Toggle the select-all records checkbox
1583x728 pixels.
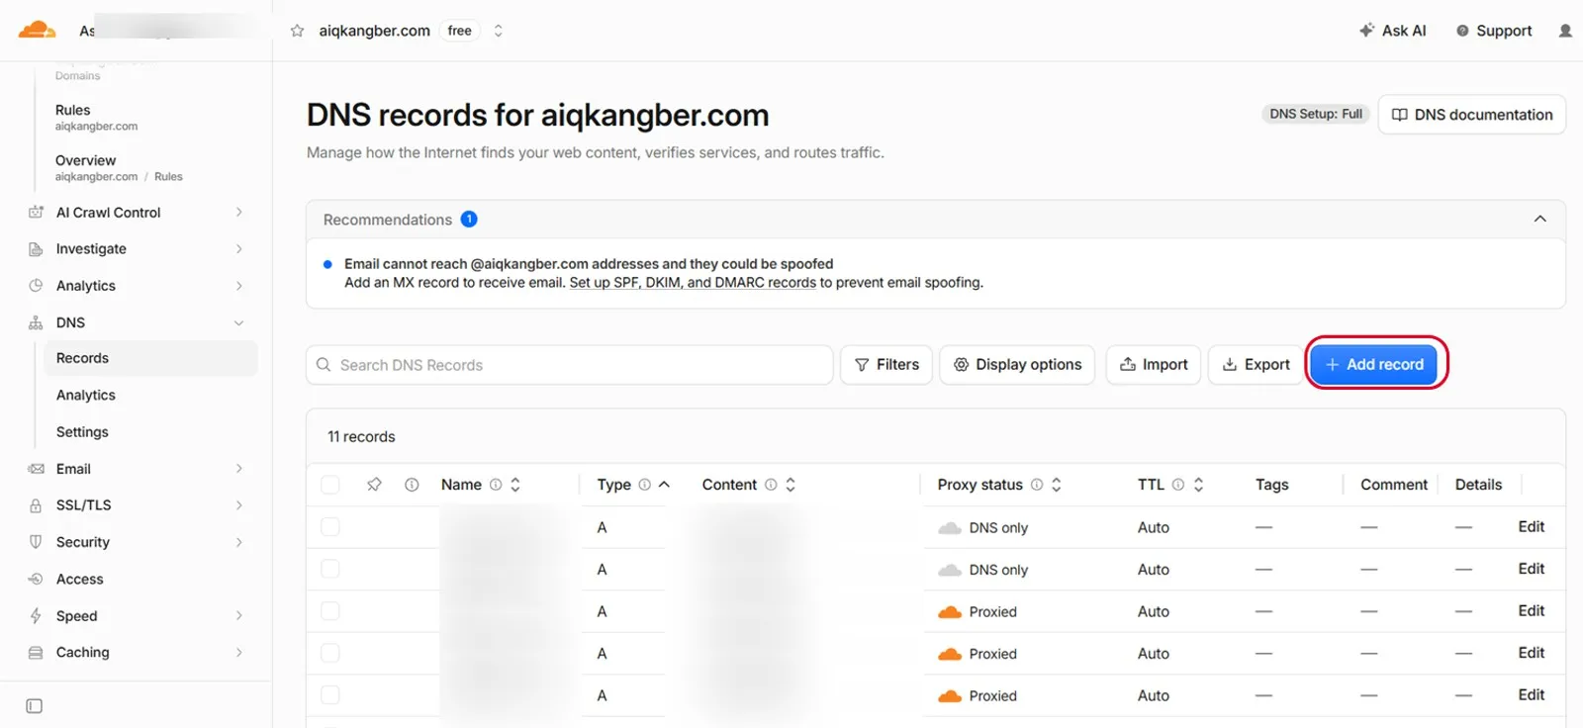[330, 485]
